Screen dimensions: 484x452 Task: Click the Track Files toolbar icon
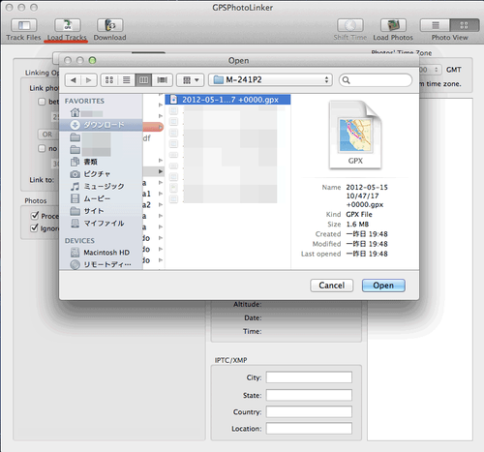tap(24, 25)
